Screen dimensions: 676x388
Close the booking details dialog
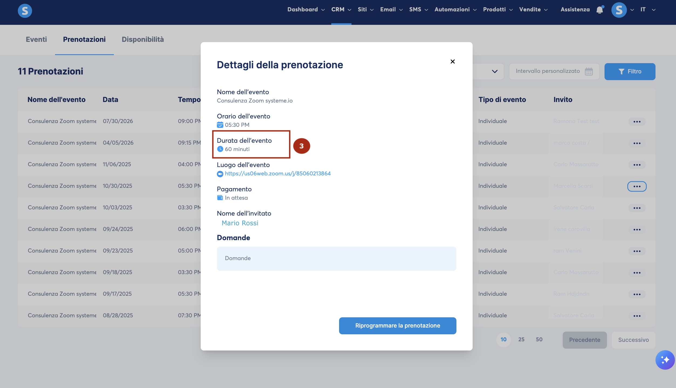point(453,62)
